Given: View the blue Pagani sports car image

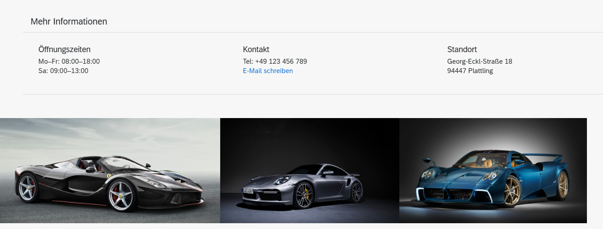Looking at the screenshot, I should (x=493, y=171).
